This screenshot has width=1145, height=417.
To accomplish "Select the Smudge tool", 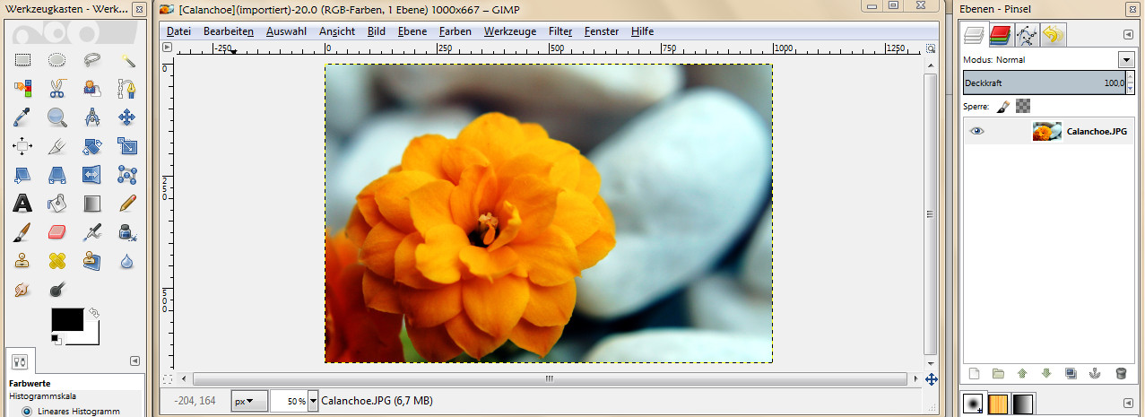I will tap(22, 290).
